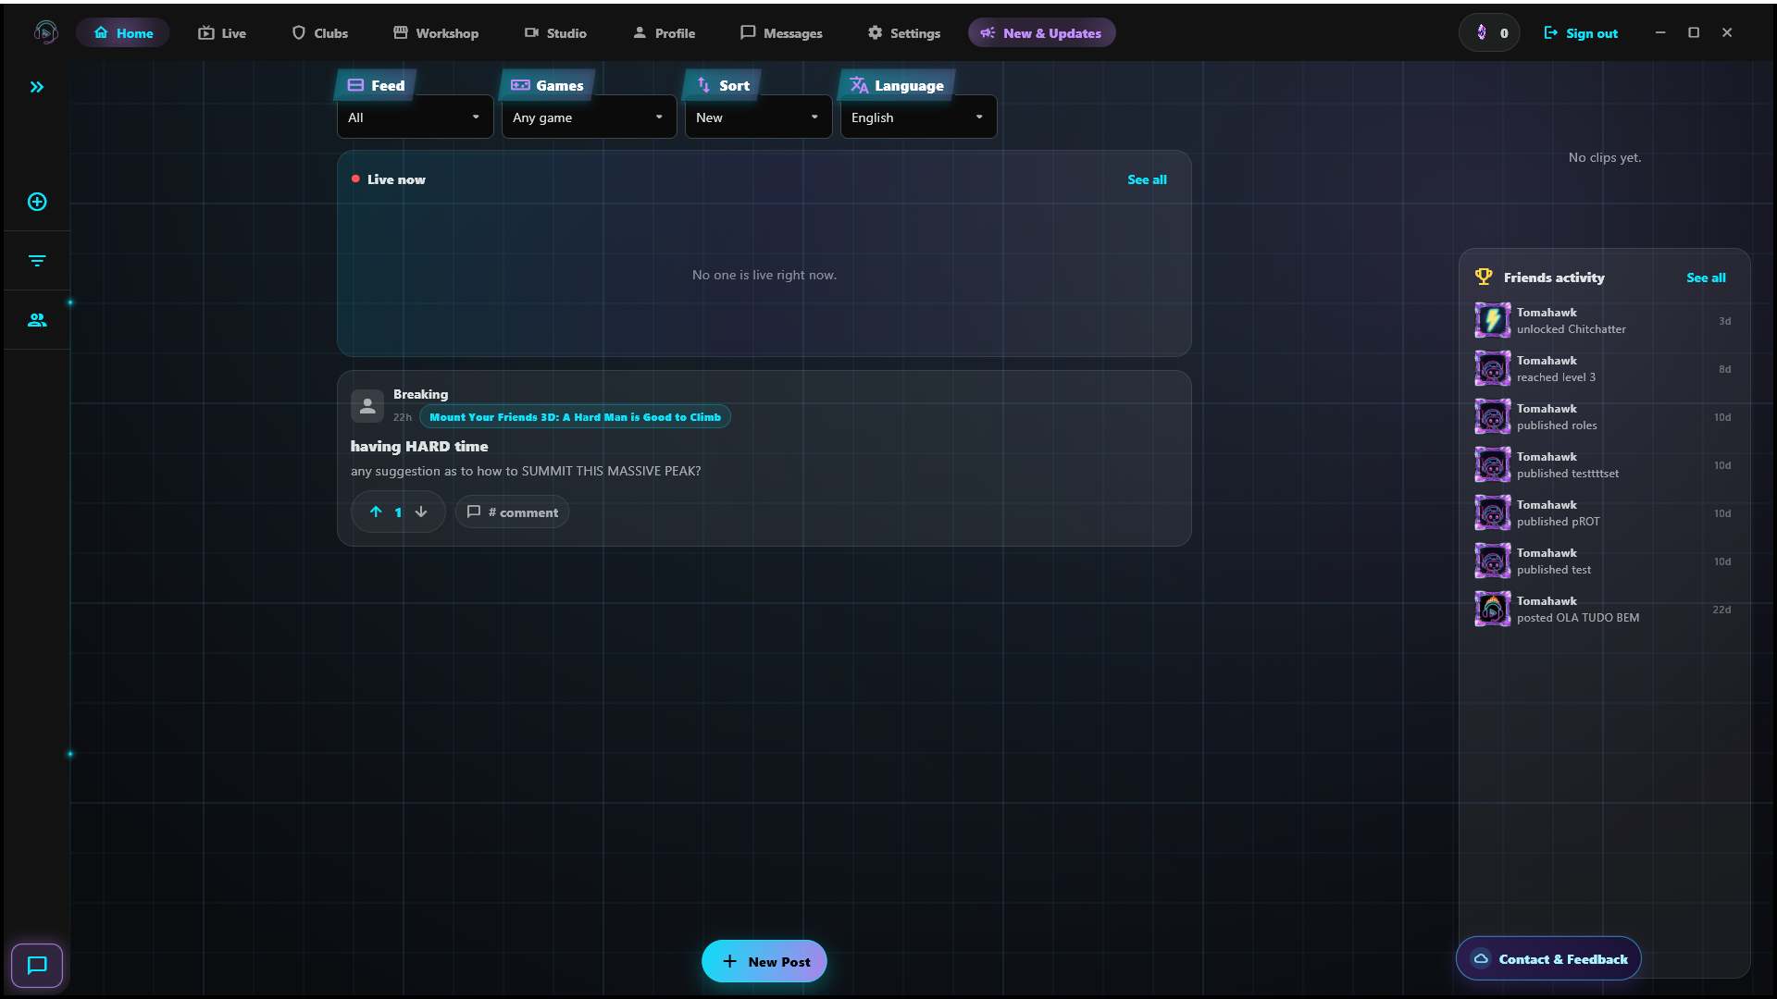This screenshot has height=999, width=1777.
Task: Open the points counter badge showing 0
Action: click(x=1489, y=33)
